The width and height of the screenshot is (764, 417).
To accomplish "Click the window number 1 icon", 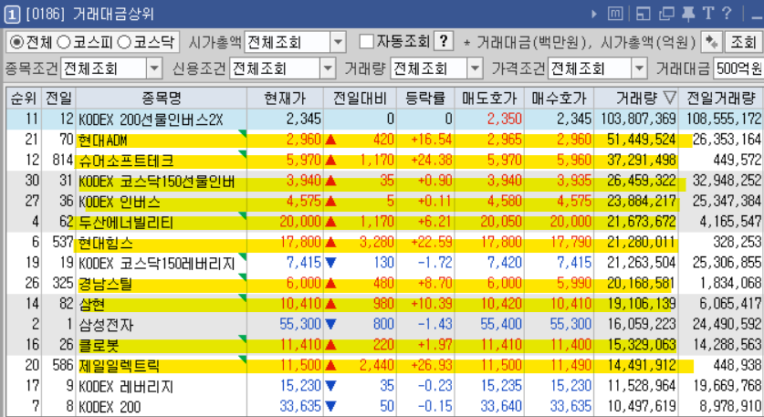I will 12,14.
